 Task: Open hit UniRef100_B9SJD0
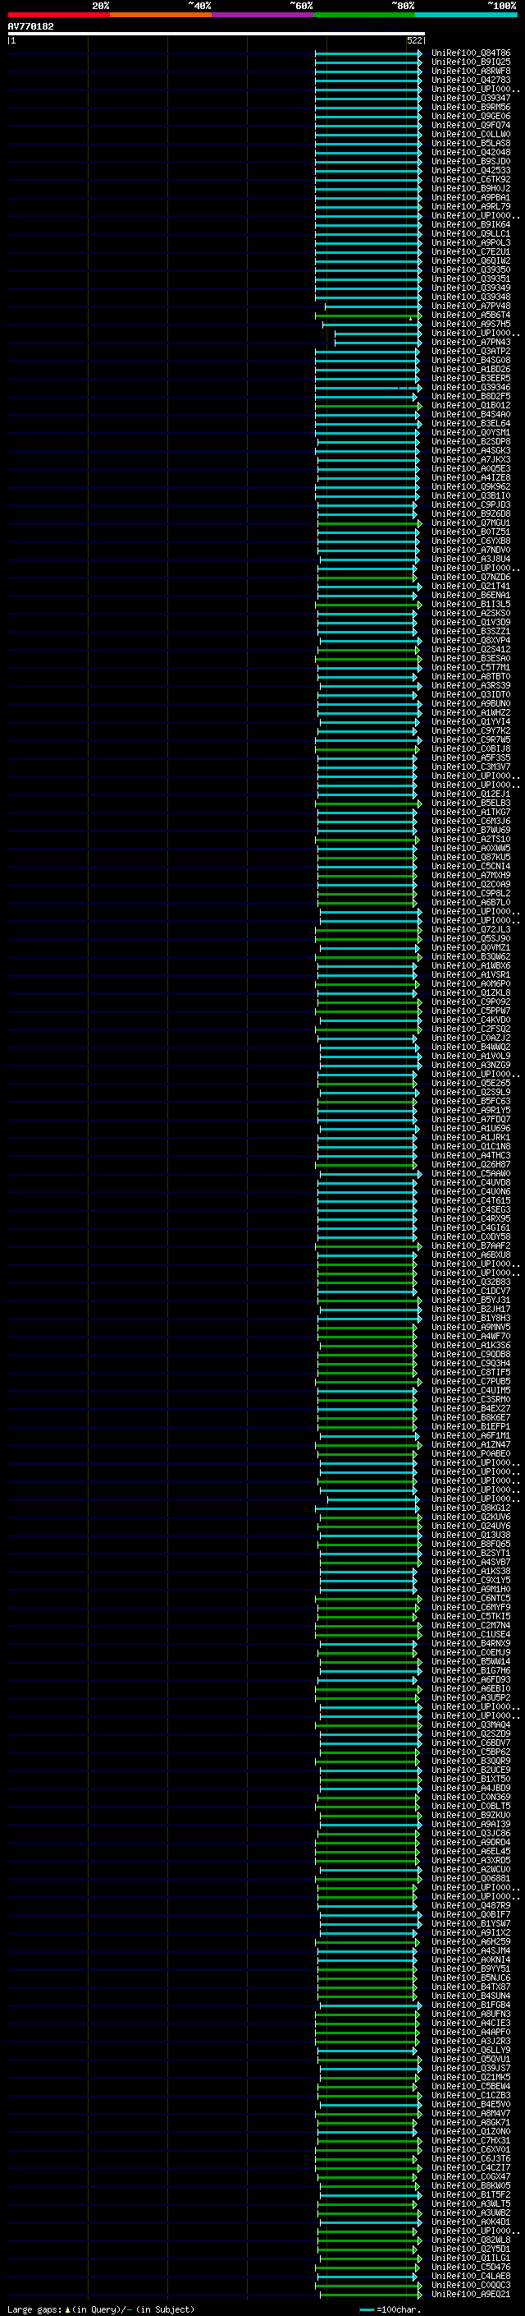pyautogui.click(x=471, y=162)
